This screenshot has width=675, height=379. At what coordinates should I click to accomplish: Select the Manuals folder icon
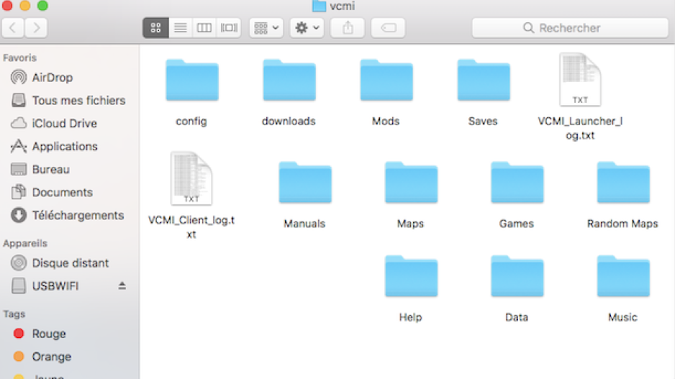305,183
